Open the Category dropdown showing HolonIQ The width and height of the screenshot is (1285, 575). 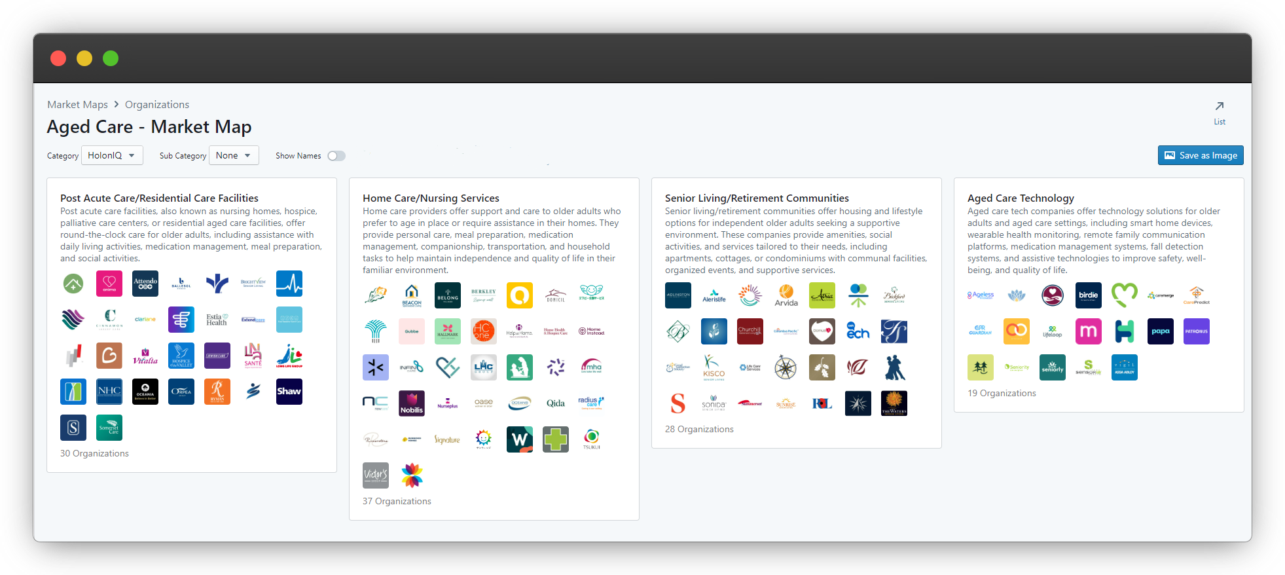click(112, 155)
